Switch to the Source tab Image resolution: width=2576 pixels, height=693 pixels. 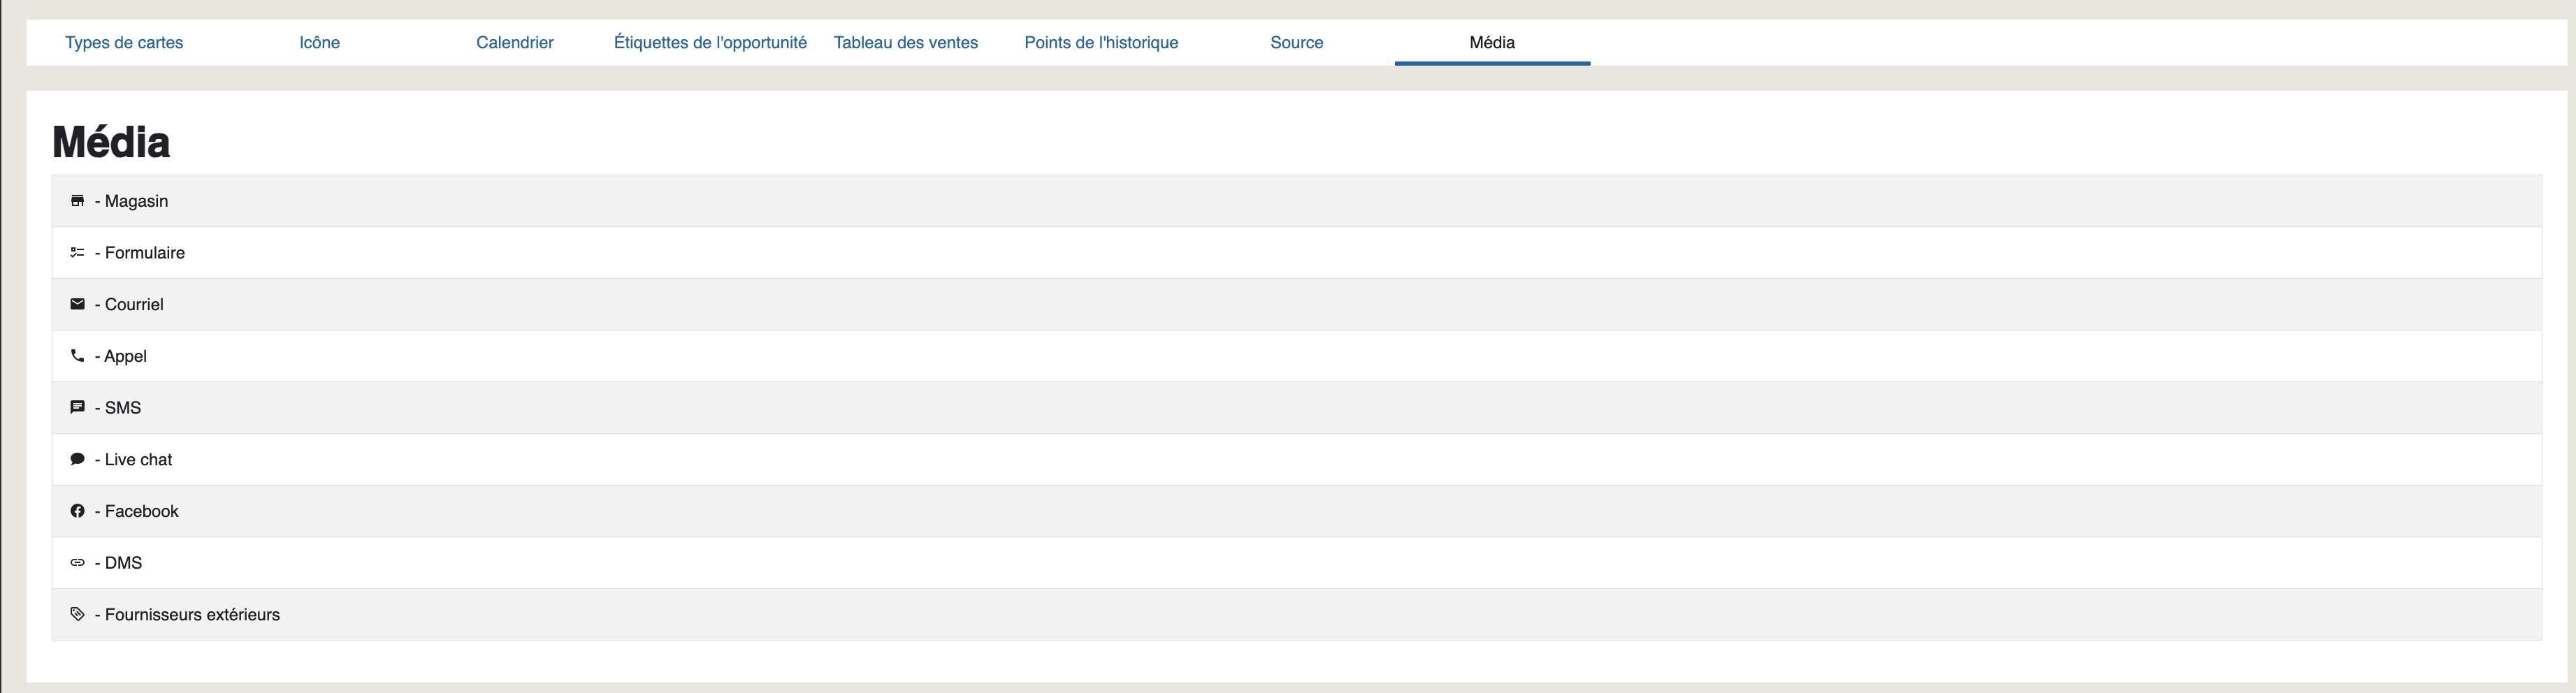click(1297, 42)
